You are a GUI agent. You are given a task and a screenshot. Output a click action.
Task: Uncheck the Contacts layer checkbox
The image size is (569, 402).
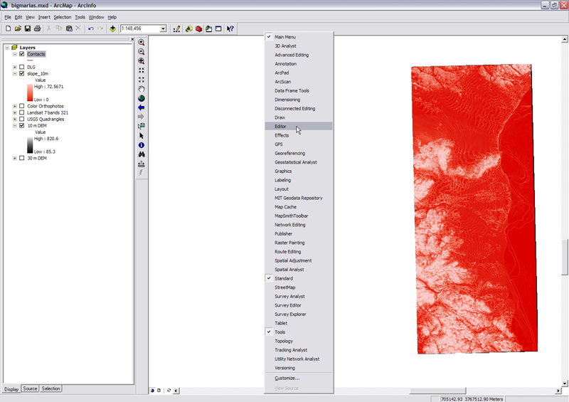[x=22, y=54]
